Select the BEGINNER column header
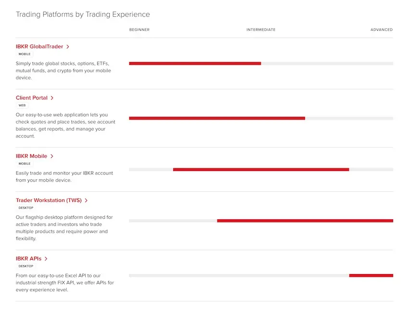The image size is (409, 312). click(139, 30)
